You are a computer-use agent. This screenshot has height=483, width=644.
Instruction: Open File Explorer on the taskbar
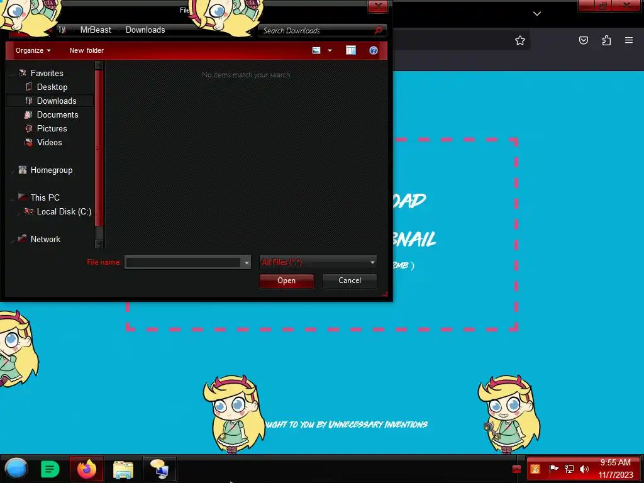[x=123, y=469]
